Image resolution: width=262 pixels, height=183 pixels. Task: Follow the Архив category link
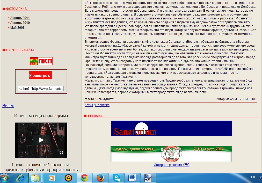89,105
